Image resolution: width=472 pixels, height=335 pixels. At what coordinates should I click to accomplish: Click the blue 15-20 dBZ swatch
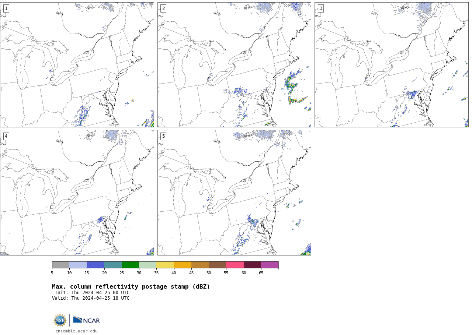click(x=96, y=265)
